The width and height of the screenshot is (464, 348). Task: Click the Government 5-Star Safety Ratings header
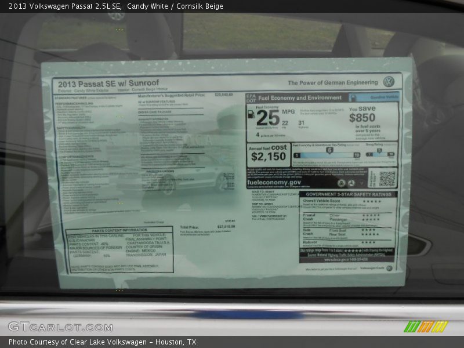click(x=348, y=194)
